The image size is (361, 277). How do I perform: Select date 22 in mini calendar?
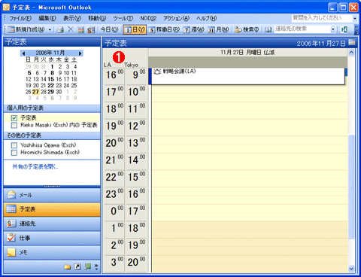coord(51,86)
